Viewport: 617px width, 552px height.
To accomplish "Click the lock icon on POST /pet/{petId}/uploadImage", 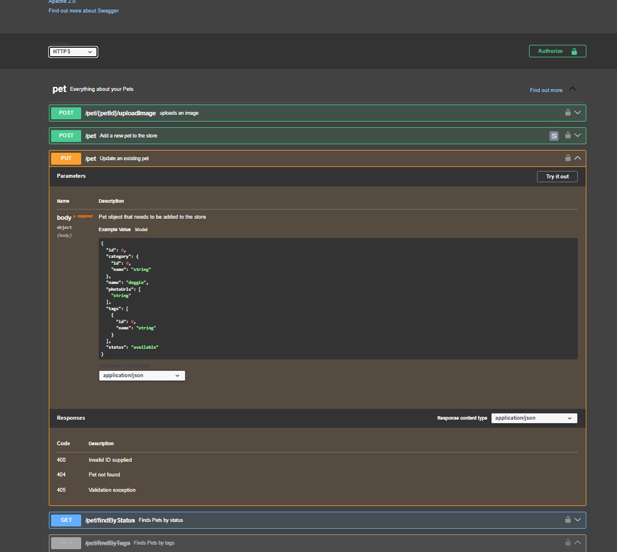I will (x=568, y=112).
